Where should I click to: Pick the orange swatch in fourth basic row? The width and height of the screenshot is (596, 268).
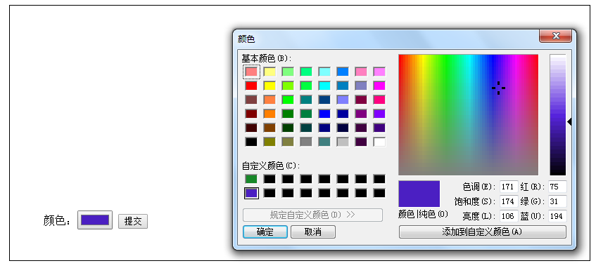[x=270, y=114]
